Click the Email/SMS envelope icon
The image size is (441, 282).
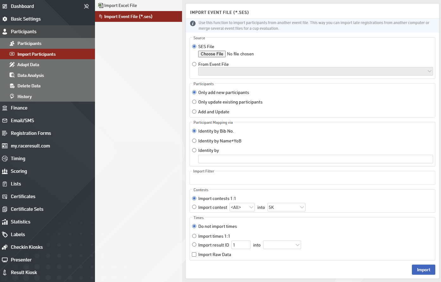coord(5,121)
